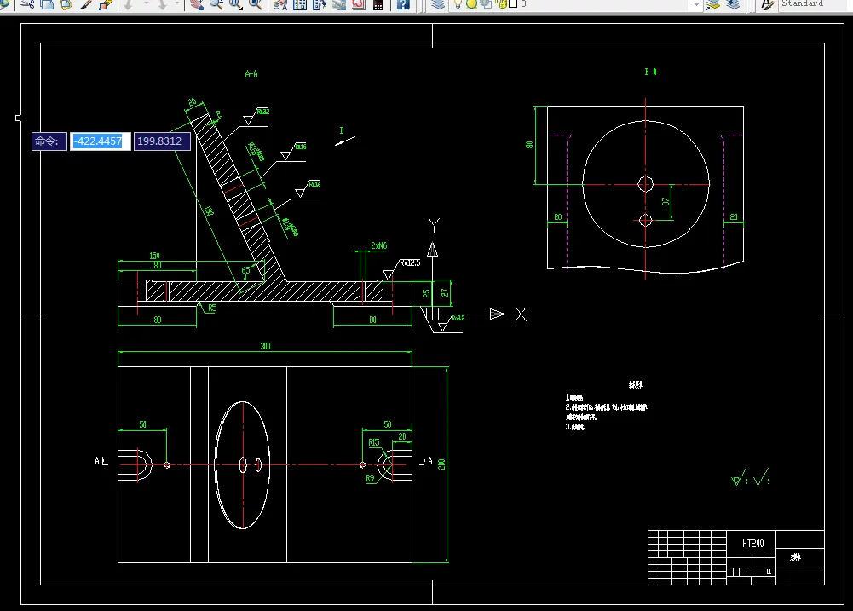Open the DesignCenter icon
The width and height of the screenshot is (853, 611).
300,4
